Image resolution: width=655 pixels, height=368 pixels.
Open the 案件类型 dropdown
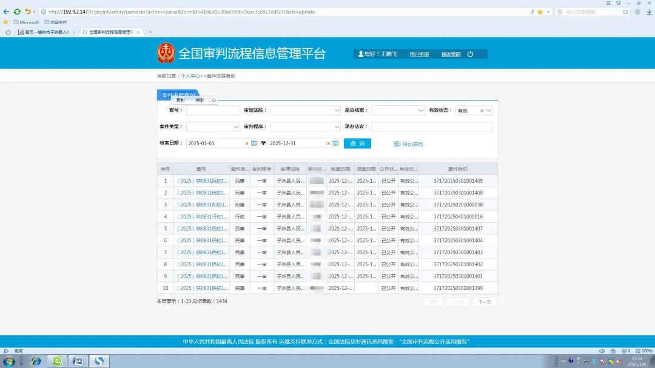236,127
